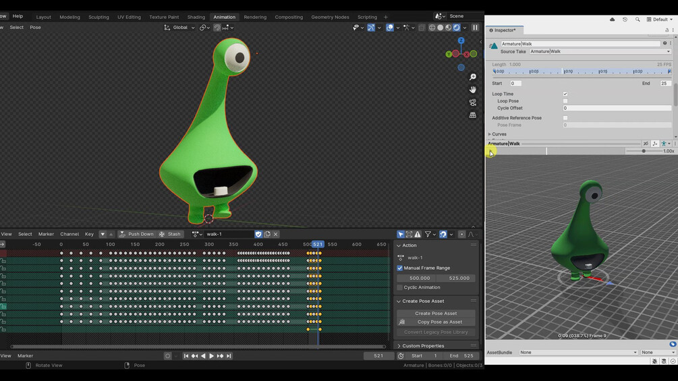Click the Unity search magnifier icon
Image resolution: width=678 pixels, height=381 pixels.
coord(638,20)
